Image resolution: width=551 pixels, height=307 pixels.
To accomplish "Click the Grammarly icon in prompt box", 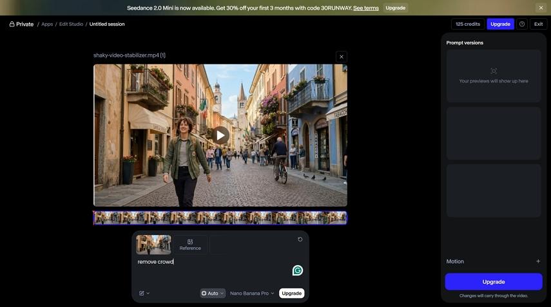I will (298, 270).
